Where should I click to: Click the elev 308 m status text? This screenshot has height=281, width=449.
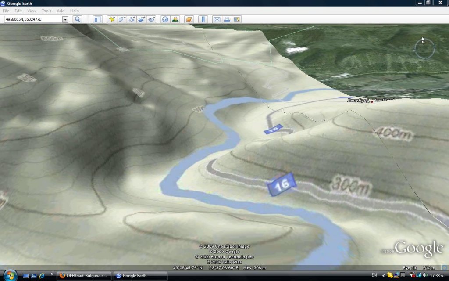tap(254, 267)
